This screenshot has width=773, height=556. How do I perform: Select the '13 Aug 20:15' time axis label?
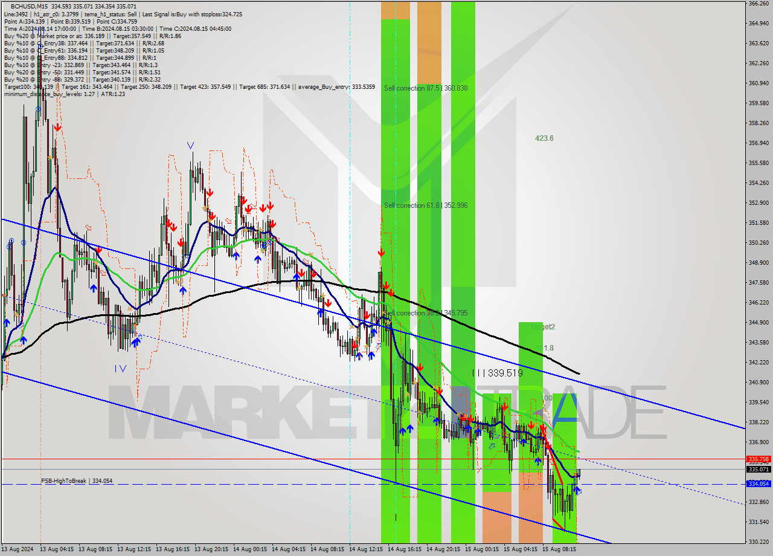tap(211, 550)
